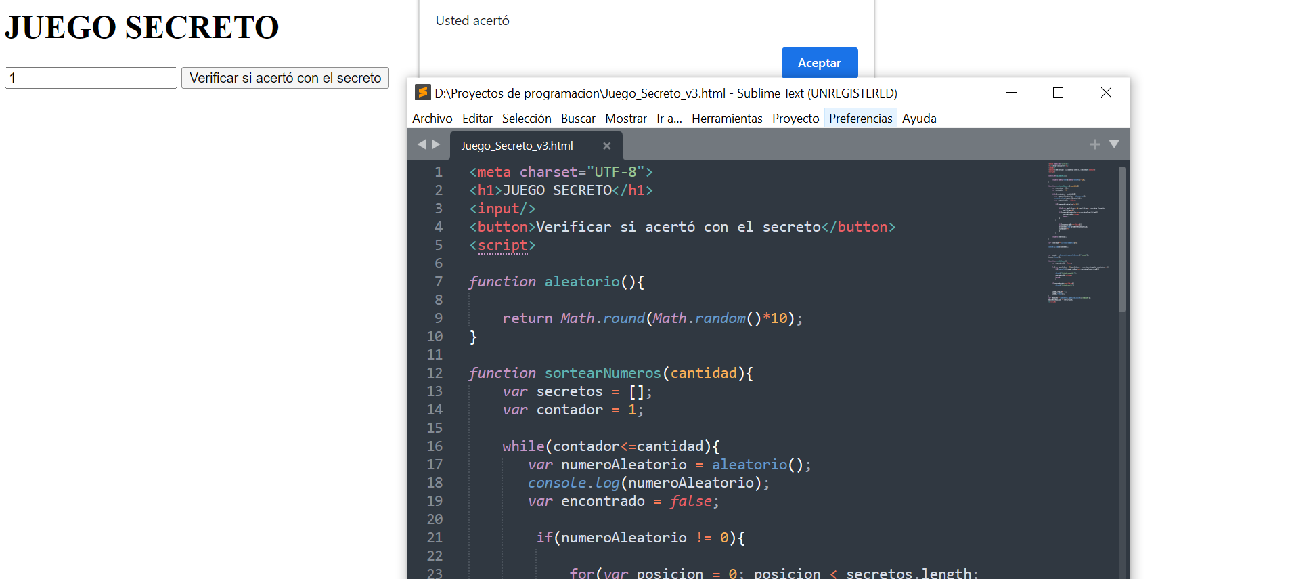
Task: Click line number 12 in the gutter
Action: coord(435,373)
